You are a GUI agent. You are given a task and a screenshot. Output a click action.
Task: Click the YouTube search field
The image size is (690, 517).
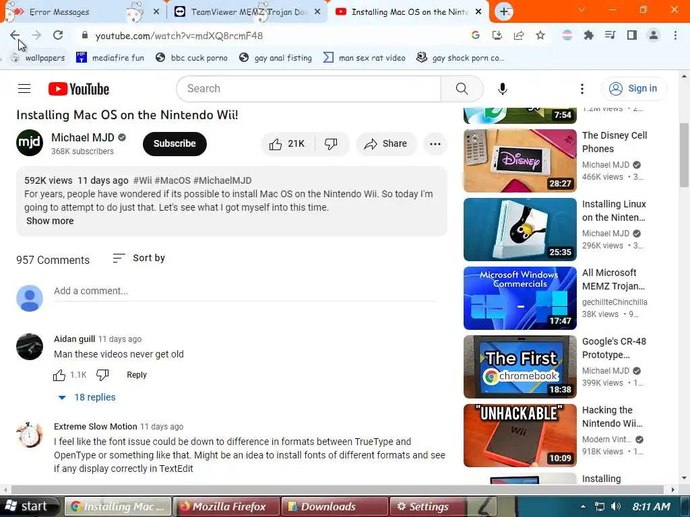click(x=309, y=89)
